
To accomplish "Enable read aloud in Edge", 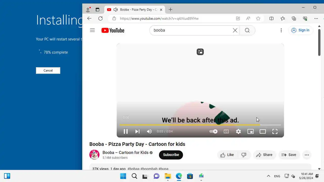I will click(x=248, y=18).
